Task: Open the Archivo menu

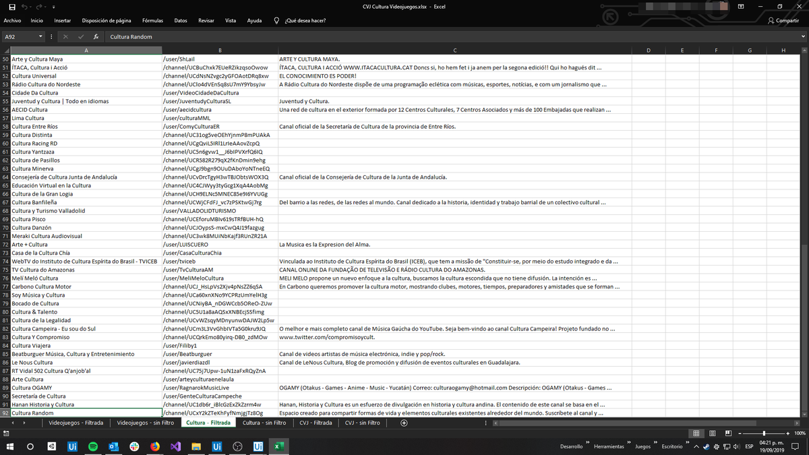Action: tap(12, 21)
